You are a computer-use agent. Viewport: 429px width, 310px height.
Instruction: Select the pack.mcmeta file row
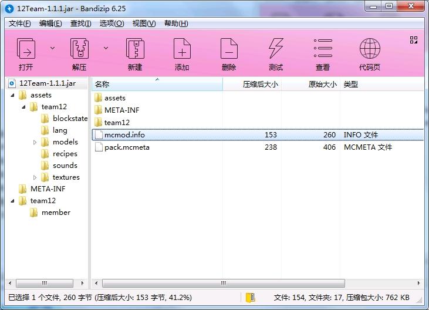pos(258,147)
